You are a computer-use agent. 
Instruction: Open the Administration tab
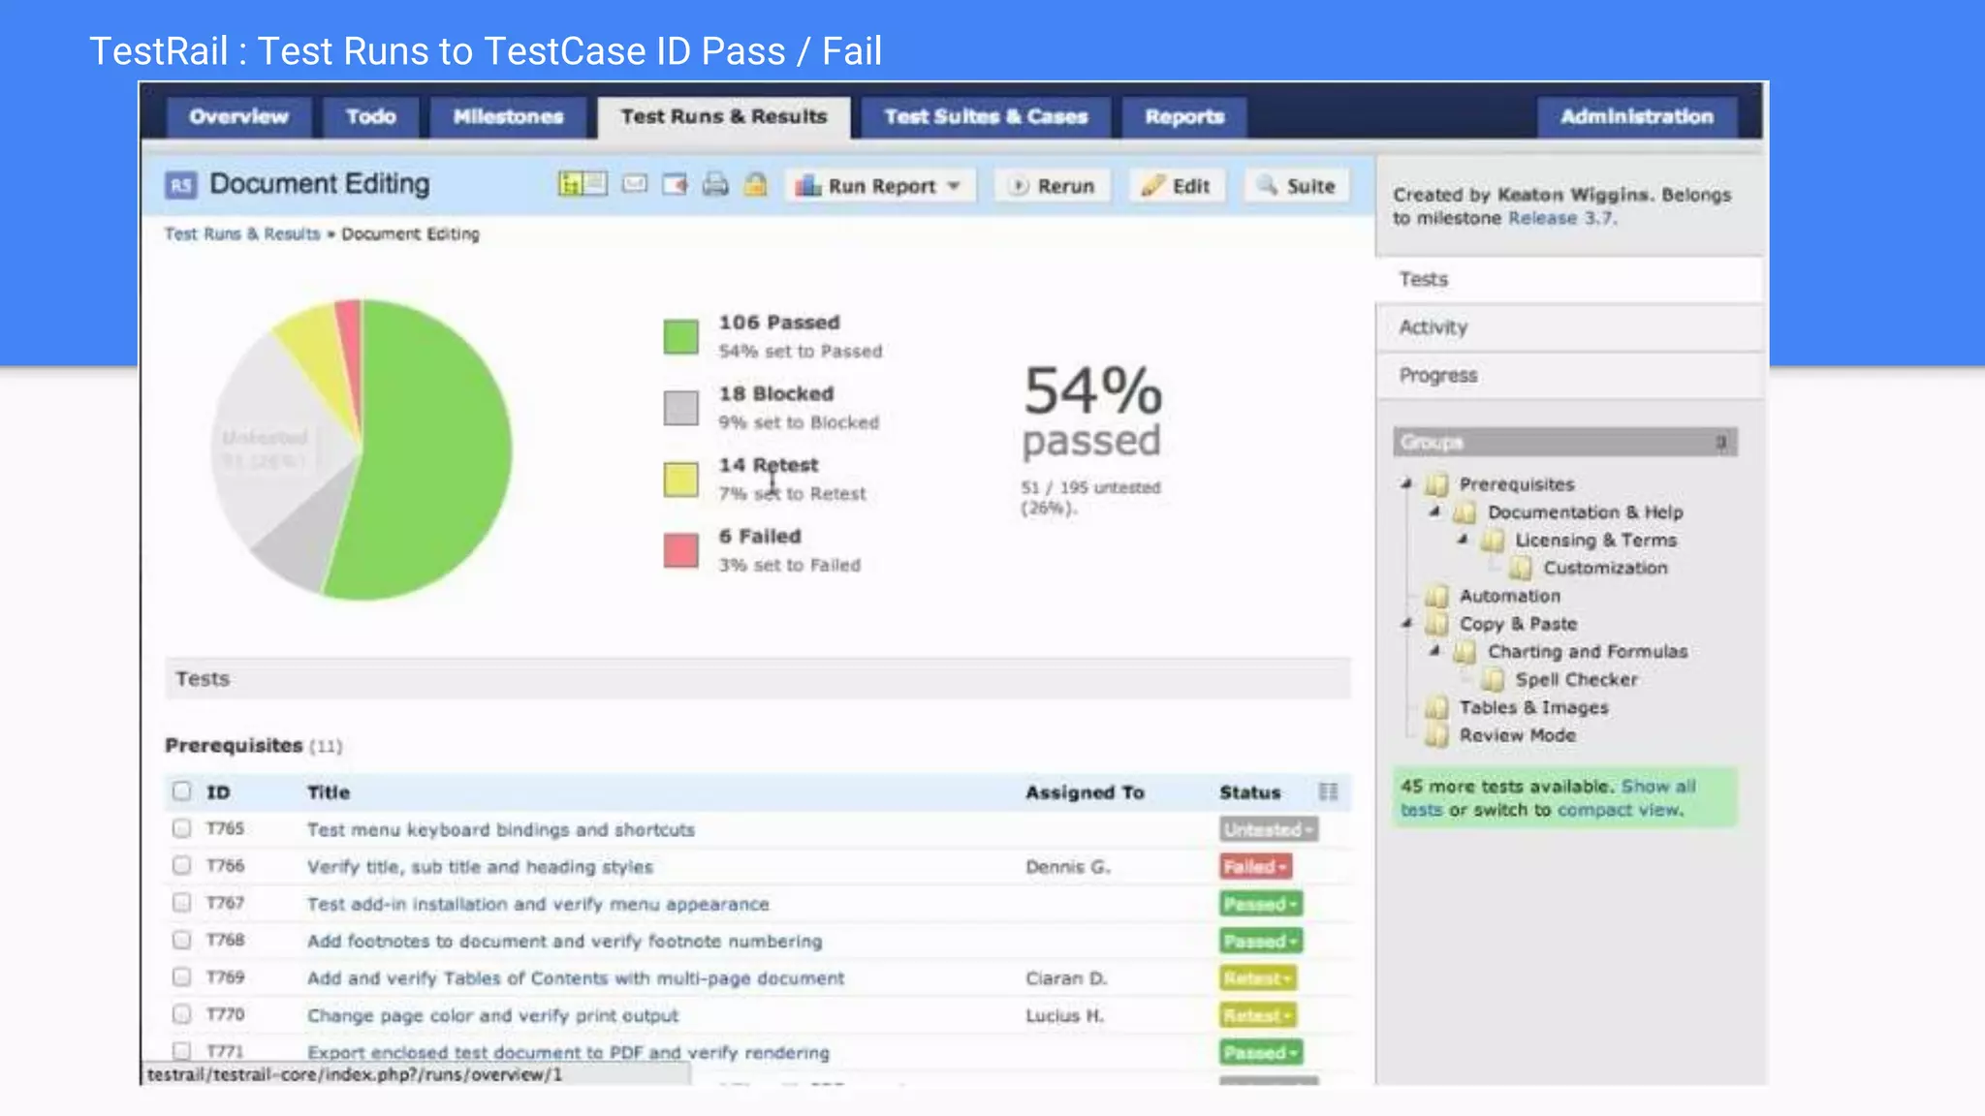coord(1637,117)
